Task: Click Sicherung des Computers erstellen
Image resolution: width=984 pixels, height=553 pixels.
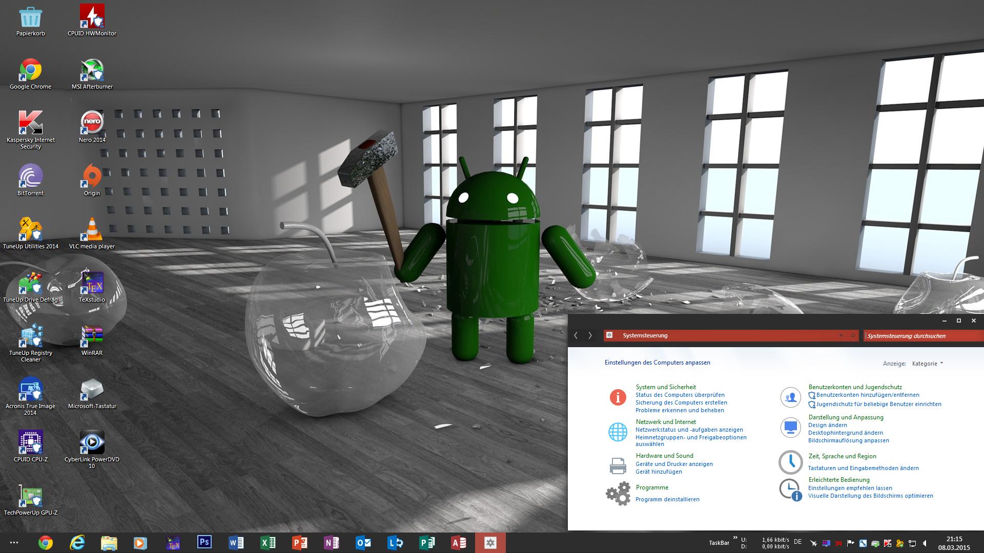Action: [x=681, y=402]
